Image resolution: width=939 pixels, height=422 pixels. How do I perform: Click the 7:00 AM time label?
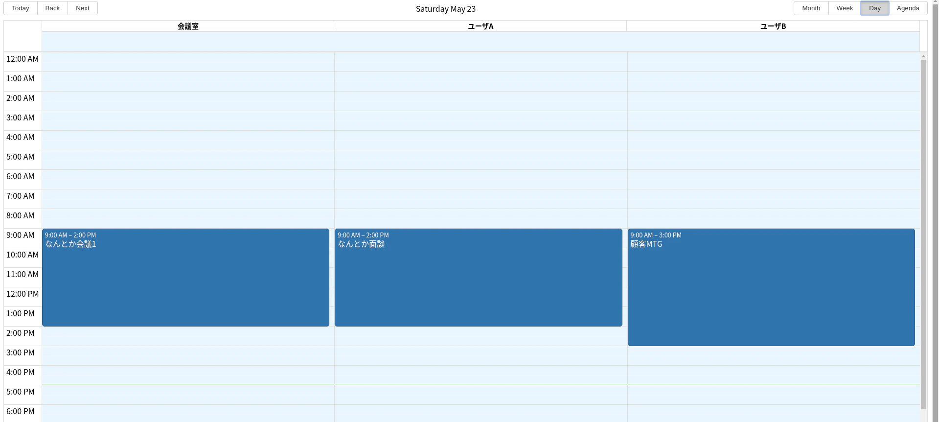click(x=21, y=196)
